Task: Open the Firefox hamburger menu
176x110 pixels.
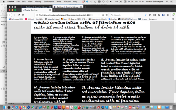Action: click(173, 15)
